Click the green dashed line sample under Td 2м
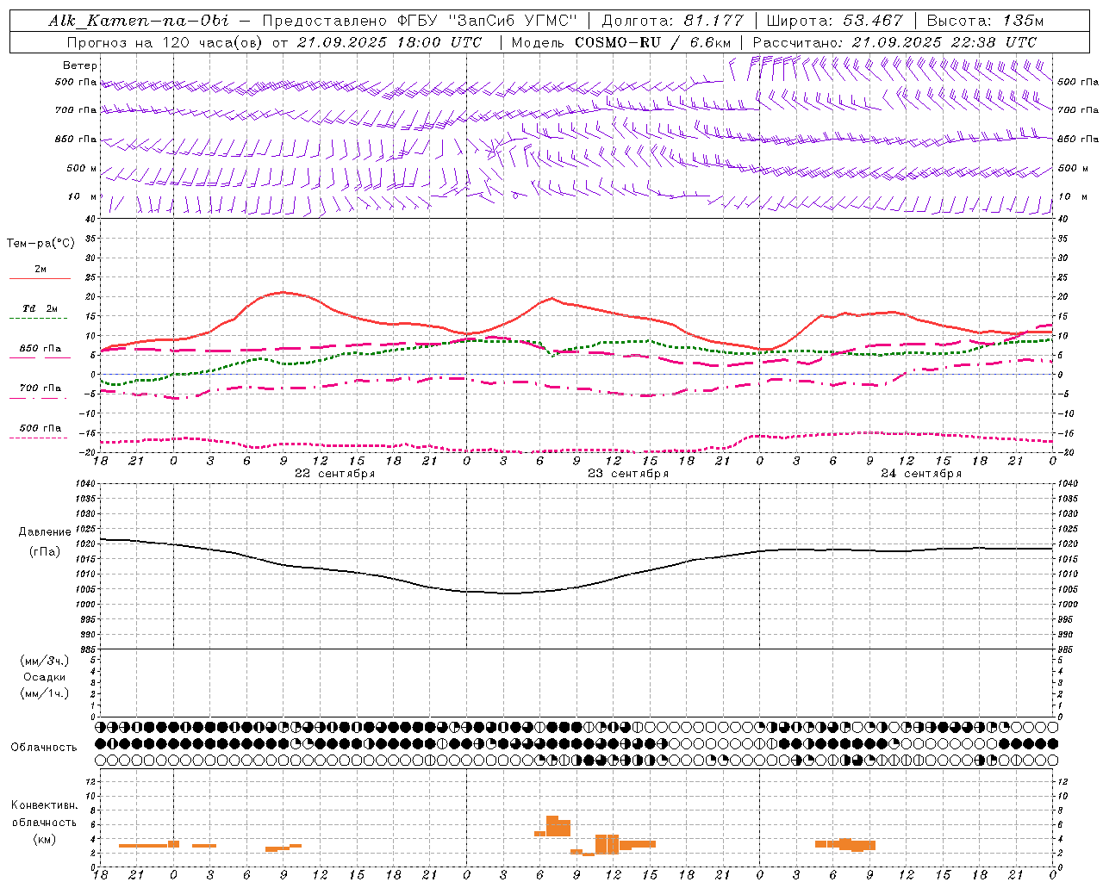 (x=38, y=318)
